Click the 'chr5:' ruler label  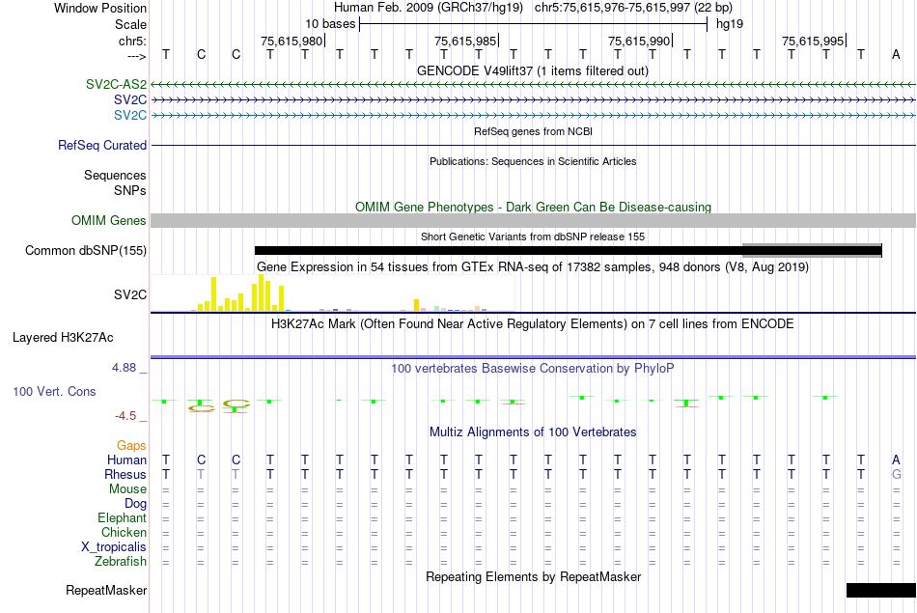pos(132,41)
